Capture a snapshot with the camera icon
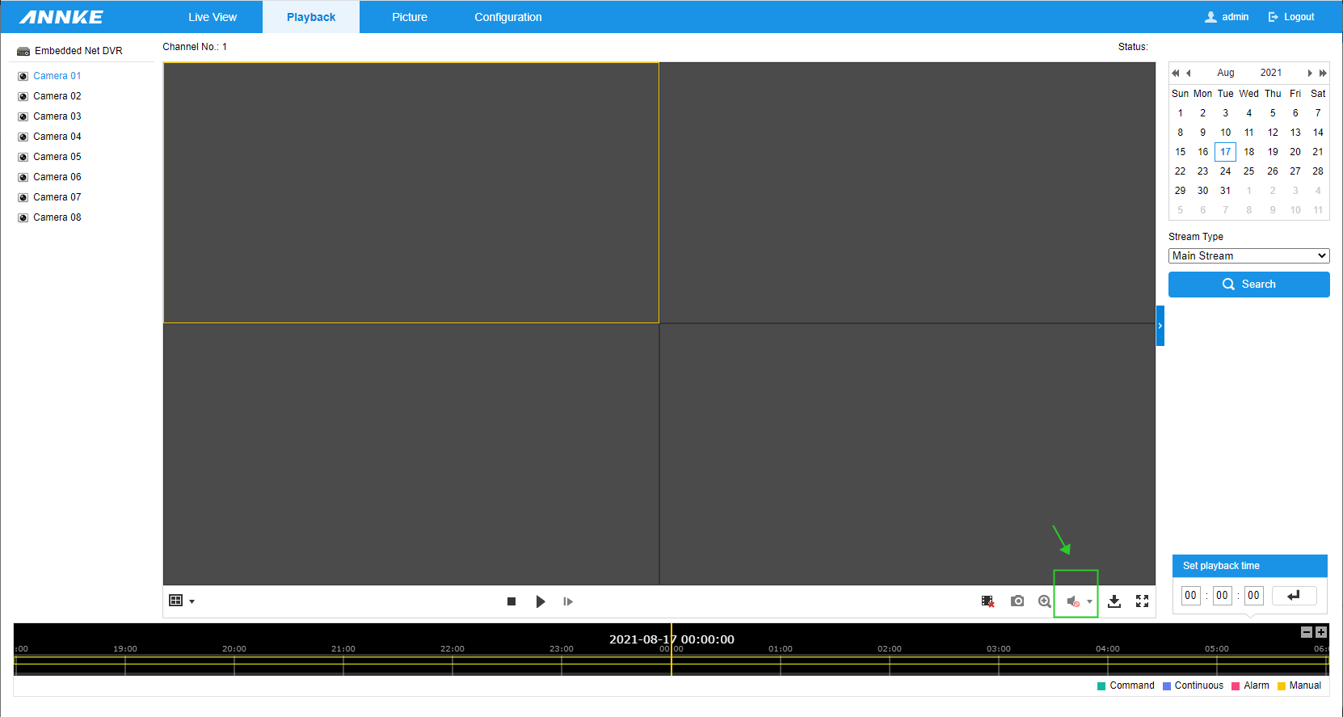 [1017, 601]
